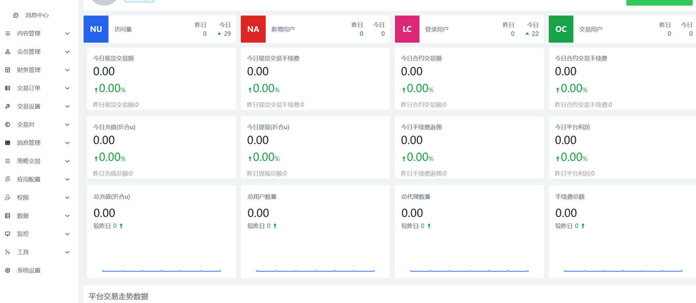The height and width of the screenshot is (303, 696).
Task: Click the 消息管理 envelope icon
Action: point(8,143)
